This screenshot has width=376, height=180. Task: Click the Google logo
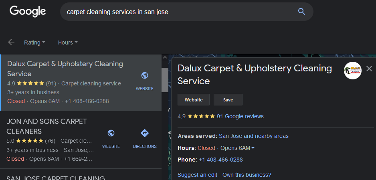pyautogui.click(x=28, y=11)
